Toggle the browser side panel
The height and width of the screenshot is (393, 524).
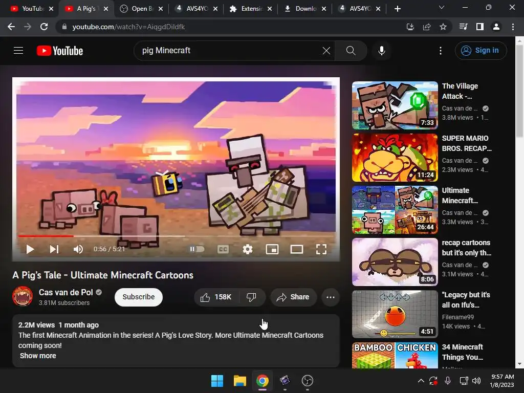coord(479,27)
